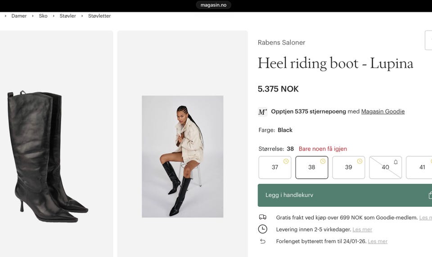
Task: Navigate to the Støvletter breadcrumb
Action: pyautogui.click(x=99, y=16)
